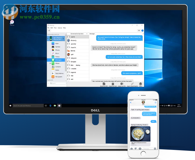
Task: Click the blue help question-mark button
Action: [x=142, y=31]
